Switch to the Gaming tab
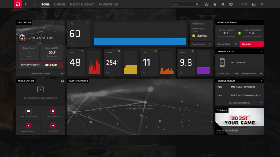This screenshot has width=280, height=157. [60, 4]
